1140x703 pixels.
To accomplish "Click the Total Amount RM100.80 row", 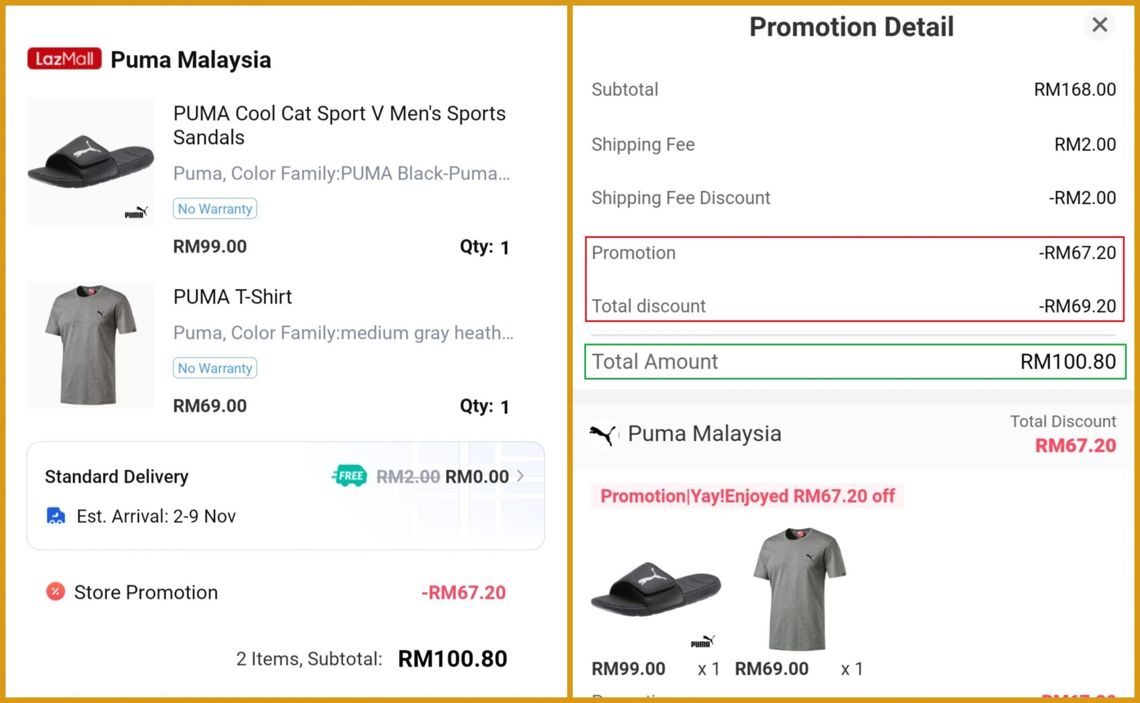I will 854,362.
